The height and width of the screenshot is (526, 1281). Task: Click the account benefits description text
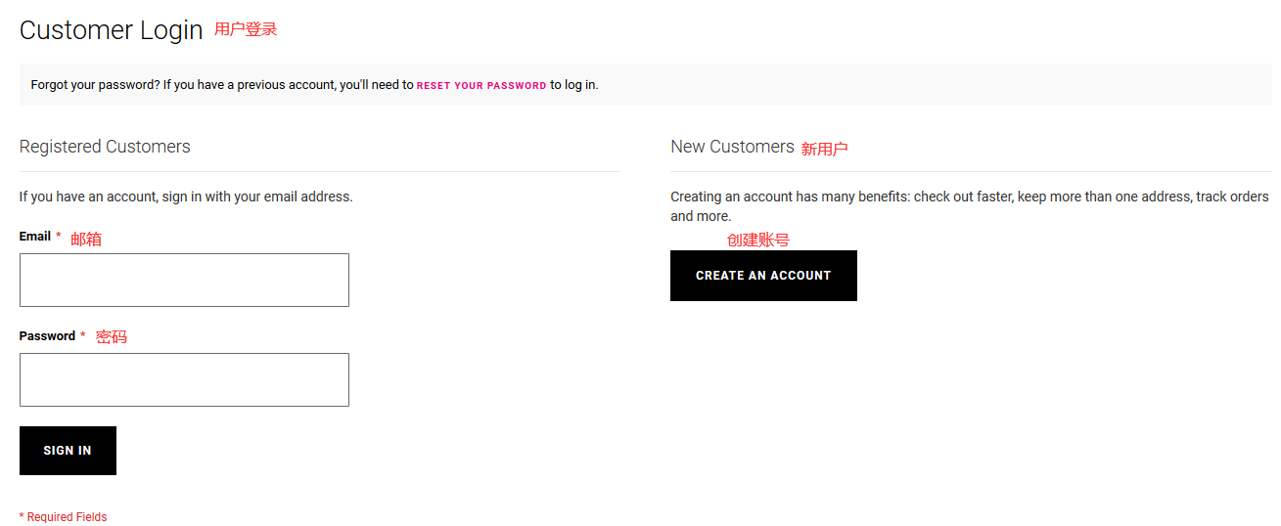pos(969,197)
